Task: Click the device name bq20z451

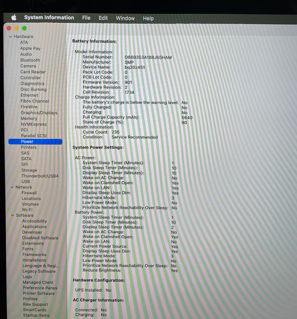Action: [135, 67]
